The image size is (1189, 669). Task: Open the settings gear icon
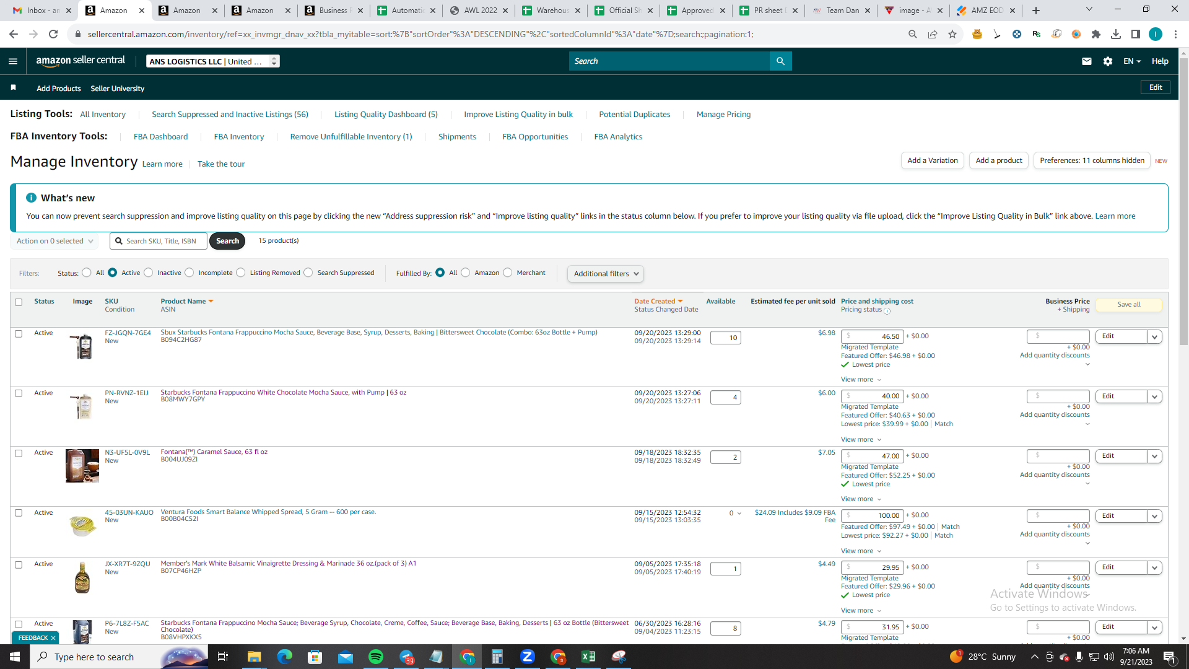tap(1108, 61)
